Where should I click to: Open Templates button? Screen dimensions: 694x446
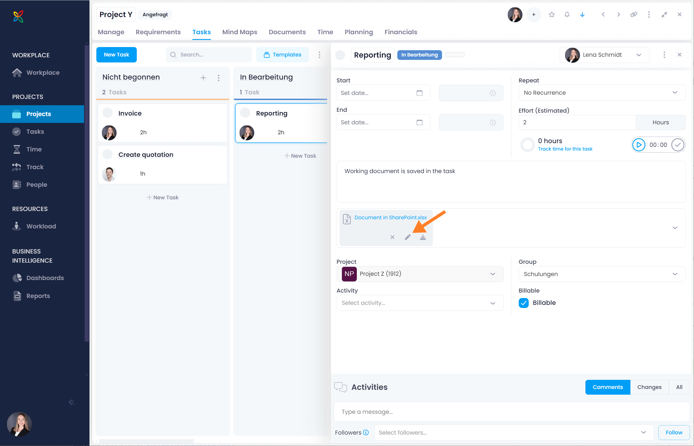coord(282,55)
